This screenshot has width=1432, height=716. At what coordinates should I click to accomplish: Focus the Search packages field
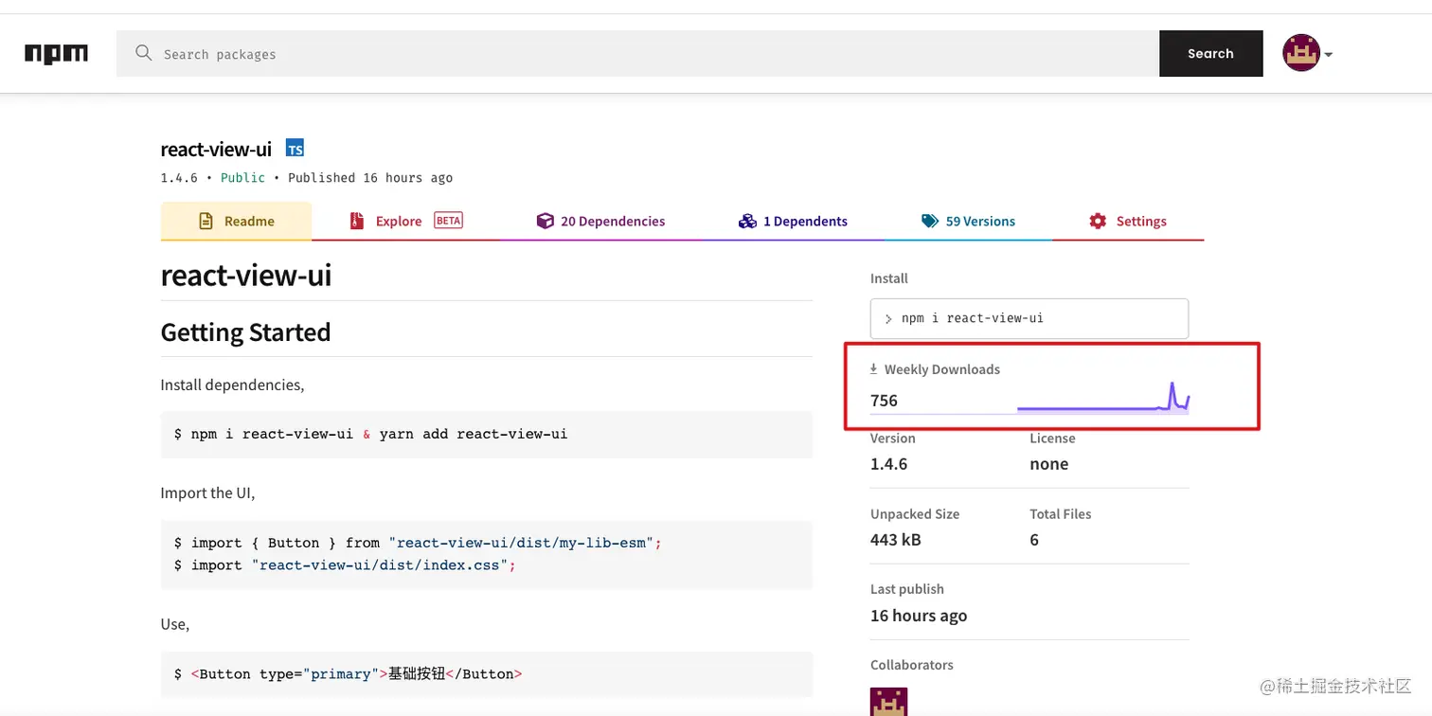637,54
